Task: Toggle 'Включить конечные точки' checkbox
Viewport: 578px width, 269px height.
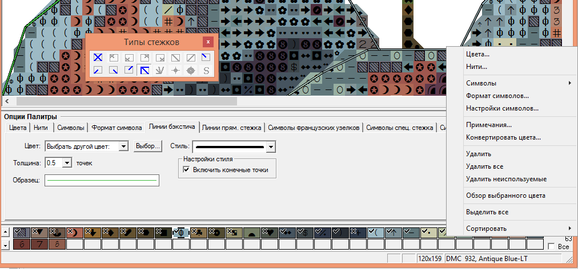Action: (186, 169)
